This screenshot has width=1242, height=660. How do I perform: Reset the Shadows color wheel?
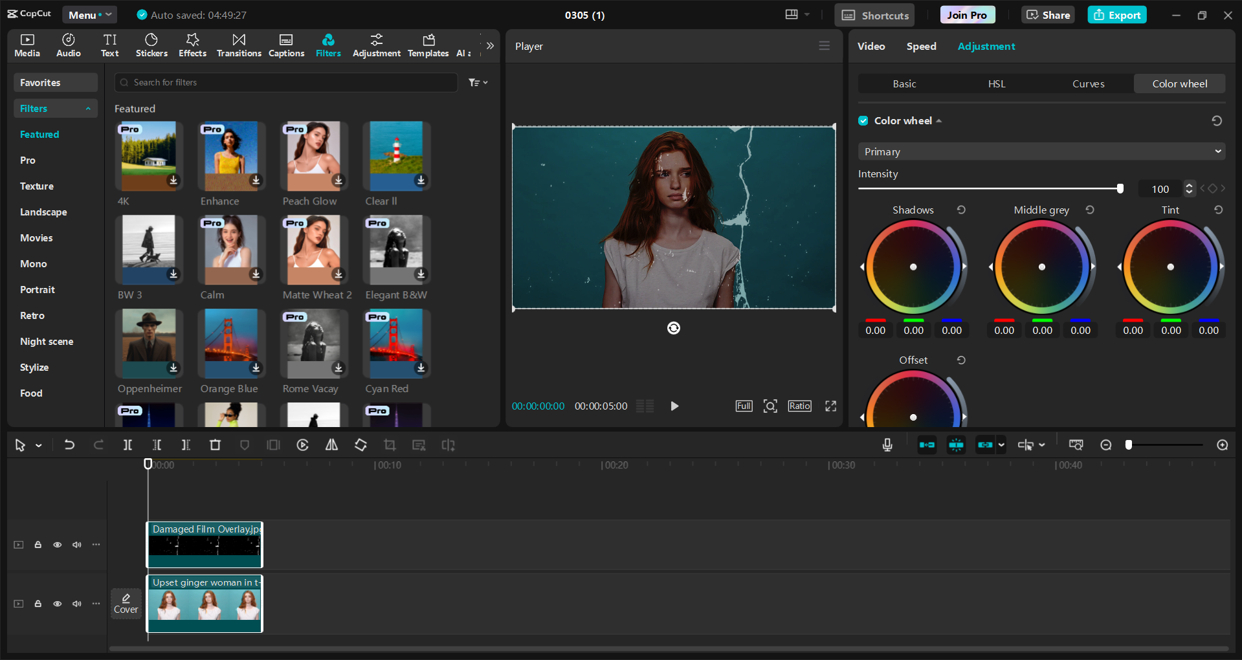960,210
